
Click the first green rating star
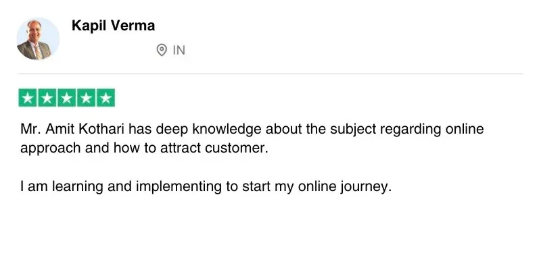click(28, 98)
